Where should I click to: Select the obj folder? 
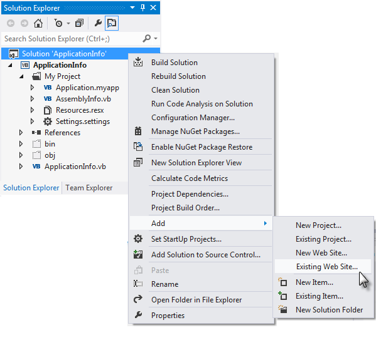click(50, 155)
